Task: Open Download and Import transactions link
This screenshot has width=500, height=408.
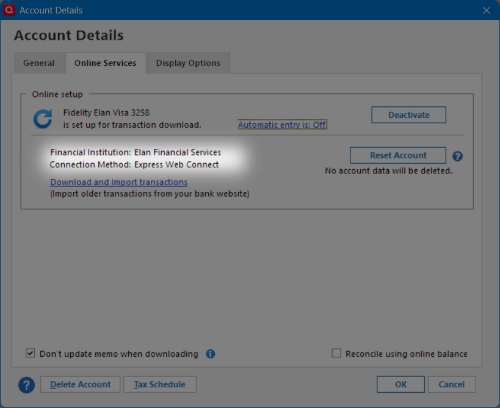Action: click(x=119, y=182)
